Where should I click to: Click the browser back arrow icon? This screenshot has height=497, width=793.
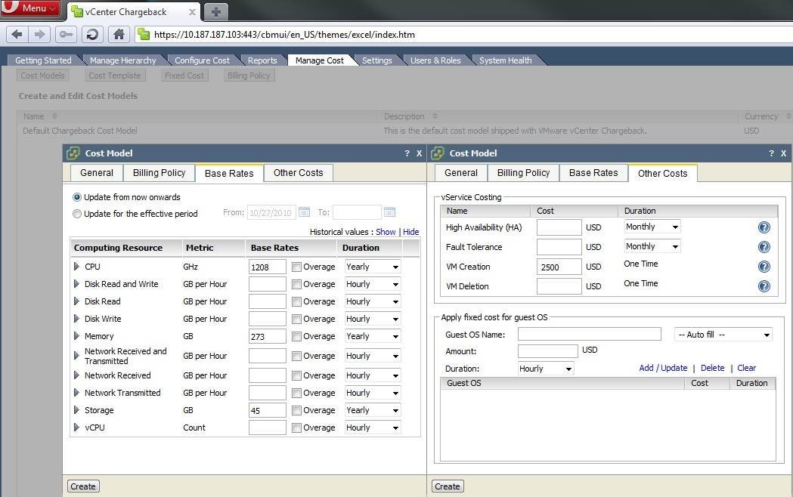17,34
